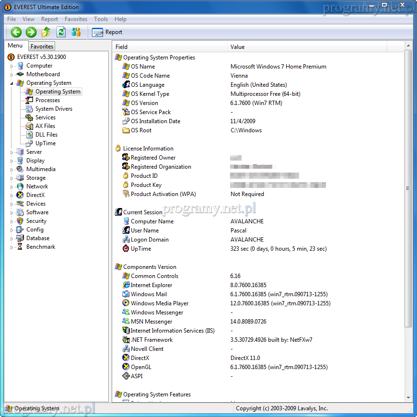Click the Manage Users toolbar icon
The width and height of the screenshot is (417, 417).
[76, 32]
